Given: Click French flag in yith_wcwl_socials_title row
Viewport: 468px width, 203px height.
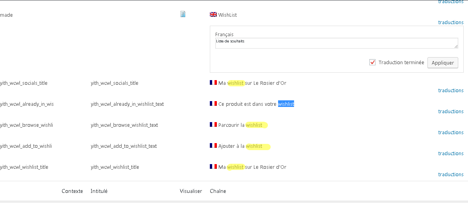Looking at the screenshot, I should pos(213,83).
